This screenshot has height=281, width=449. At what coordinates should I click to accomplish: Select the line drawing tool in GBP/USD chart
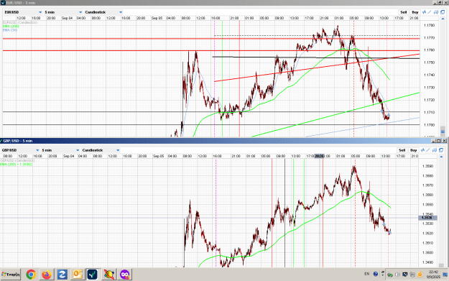click(428, 150)
